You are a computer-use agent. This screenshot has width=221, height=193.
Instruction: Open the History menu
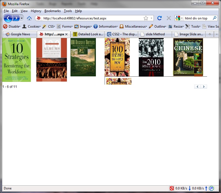click(x=36, y=11)
